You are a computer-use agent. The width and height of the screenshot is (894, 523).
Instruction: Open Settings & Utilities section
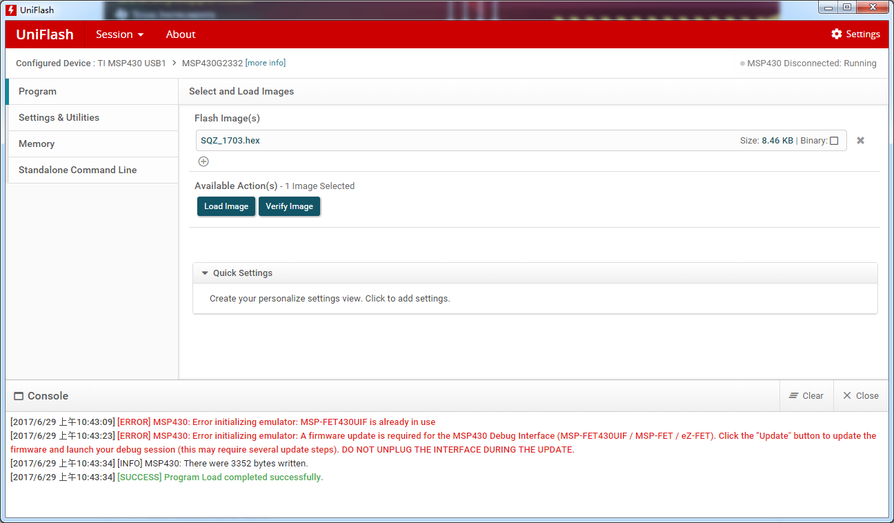click(x=92, y=118)
